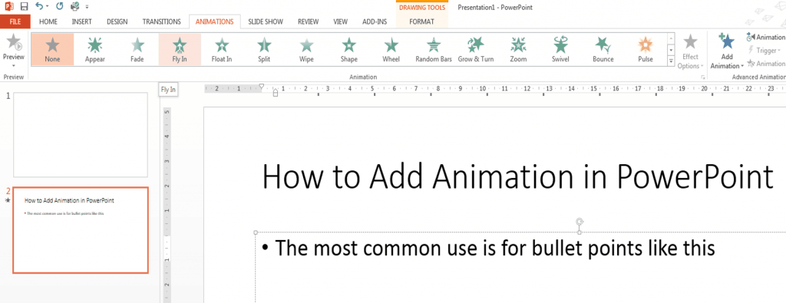
Task: Select slide 1 thumbnail
Action: click(x=80, y=135)
